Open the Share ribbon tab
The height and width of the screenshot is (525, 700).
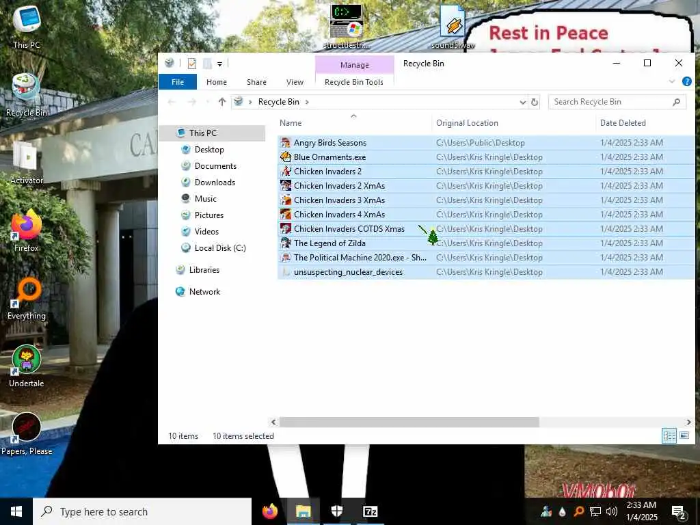[x=256, y=82]
